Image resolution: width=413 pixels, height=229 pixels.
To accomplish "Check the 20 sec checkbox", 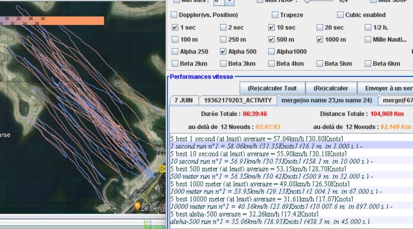I will click(x=320, y=27).
